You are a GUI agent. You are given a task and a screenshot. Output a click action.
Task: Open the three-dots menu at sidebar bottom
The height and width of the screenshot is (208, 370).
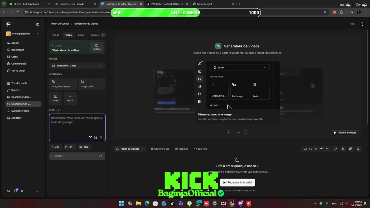pos(38,191)
